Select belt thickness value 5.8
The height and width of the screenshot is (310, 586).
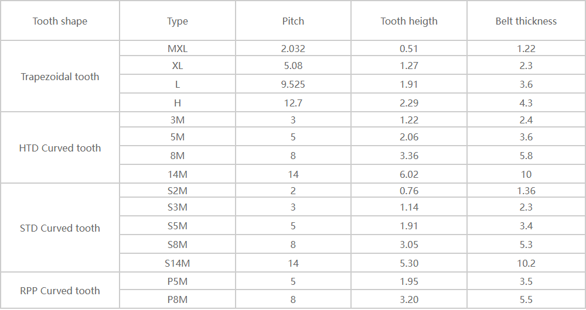click(x=526, y=156)
